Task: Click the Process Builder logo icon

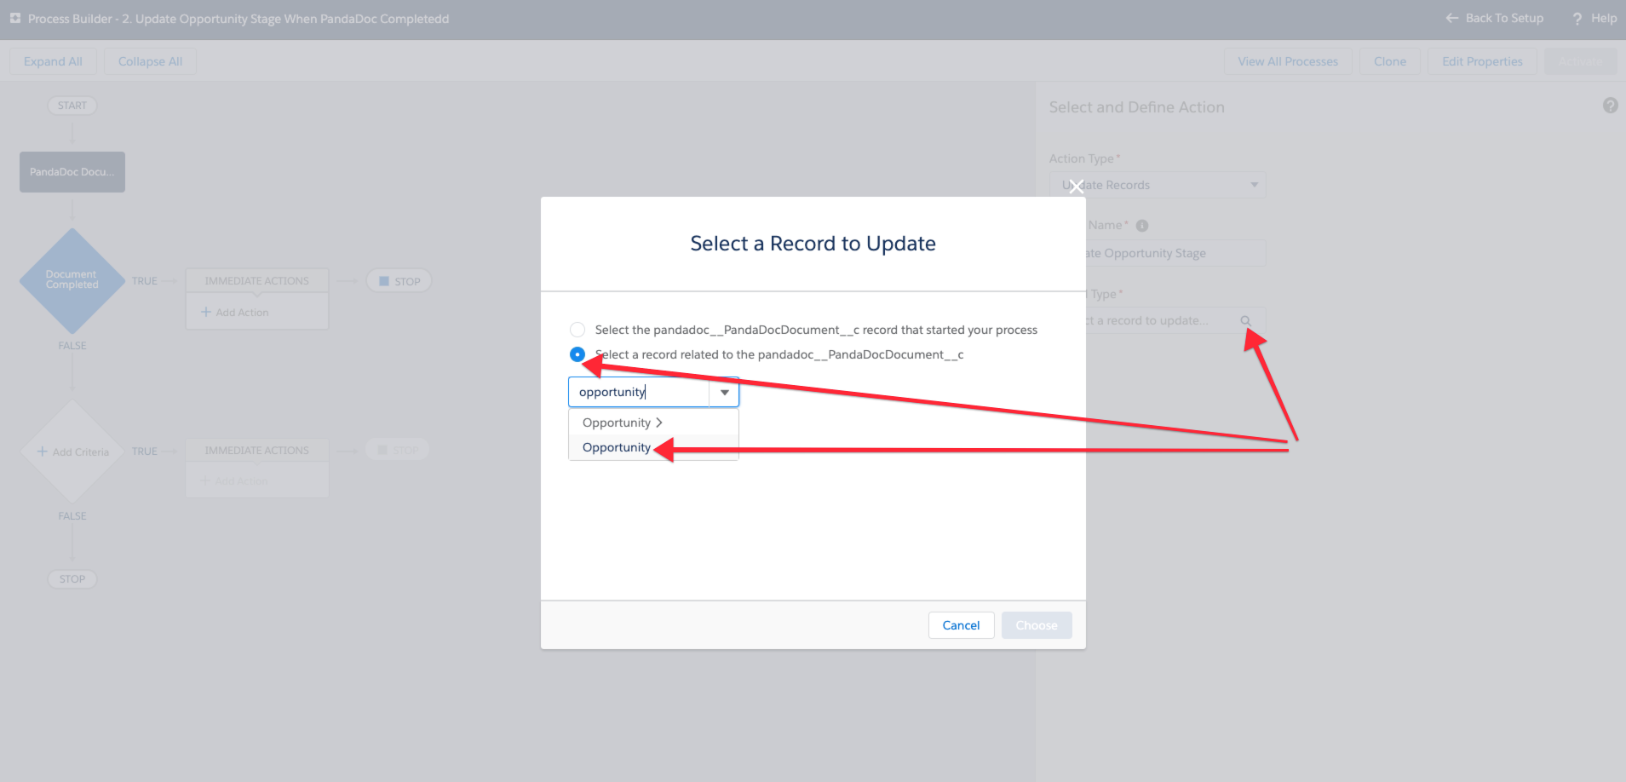Action: [15, 18]
